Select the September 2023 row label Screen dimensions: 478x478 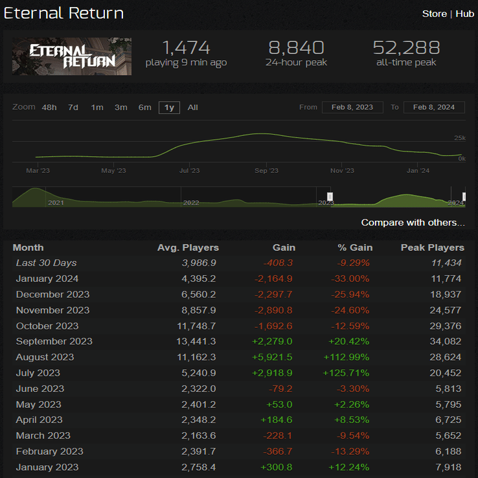54,341
